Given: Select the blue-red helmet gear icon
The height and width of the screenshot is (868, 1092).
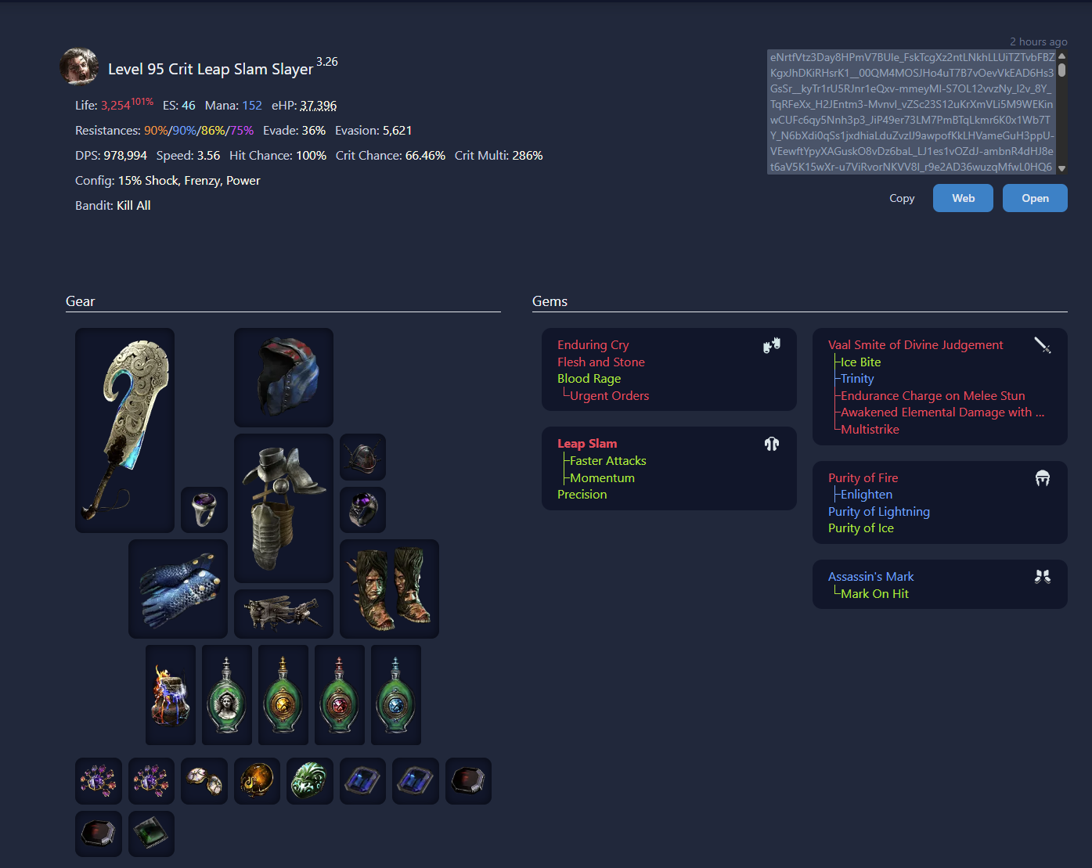Looking at the screenshot, I should point(283,377).
